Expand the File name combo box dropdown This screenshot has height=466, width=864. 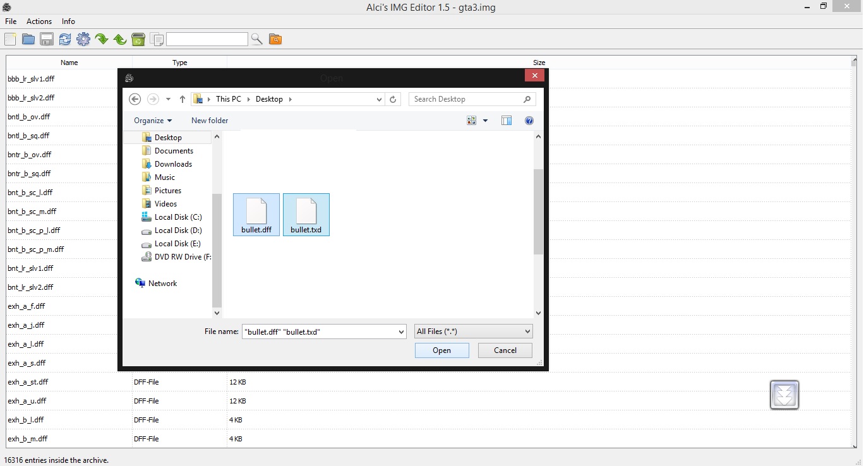pos(401,332)
